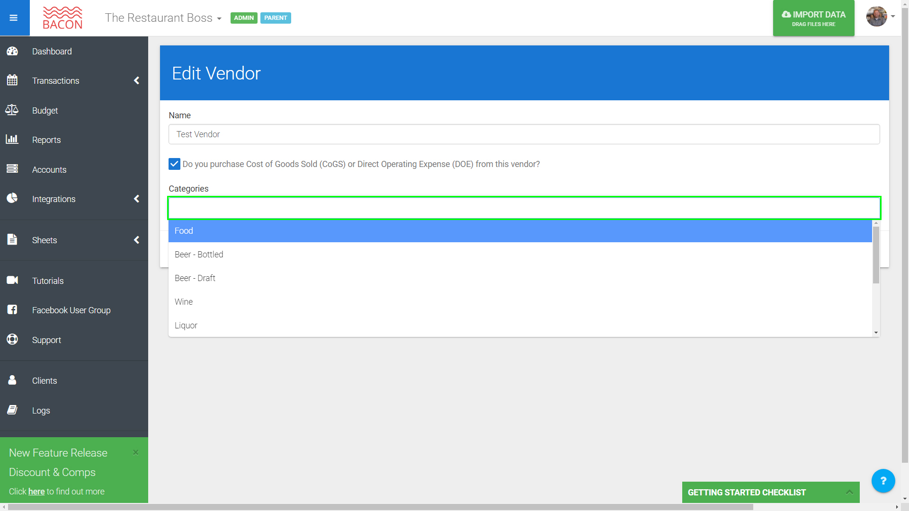
Task: Click the categories dropdown scrollbar thumb
Action: click(876, 255)
